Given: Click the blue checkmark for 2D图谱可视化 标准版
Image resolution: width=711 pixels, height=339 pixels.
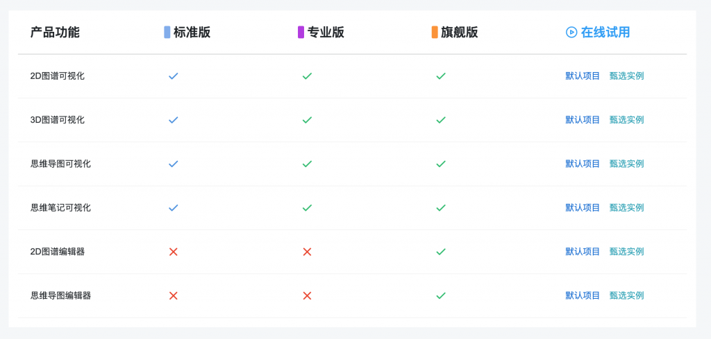Looking at the screenshot, I should (x=173, y=76).
